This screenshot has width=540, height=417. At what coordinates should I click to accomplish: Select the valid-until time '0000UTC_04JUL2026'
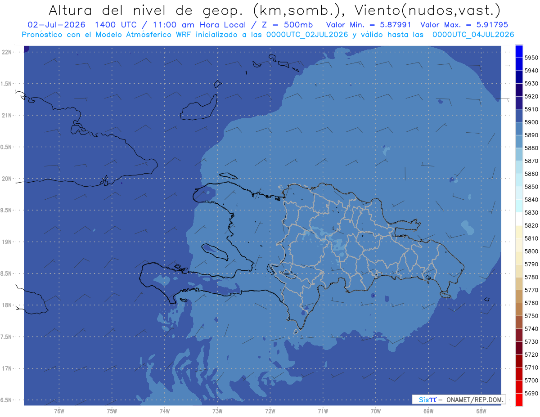[x=473, y=34]
